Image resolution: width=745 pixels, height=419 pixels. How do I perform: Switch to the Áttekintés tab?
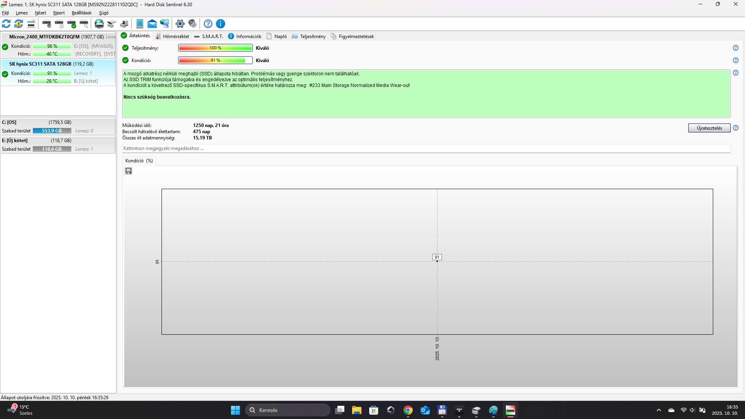coord(135,36)
